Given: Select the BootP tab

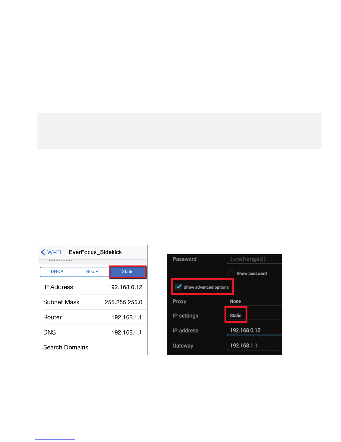Looking at the screenshot, I should click(92, 272).
